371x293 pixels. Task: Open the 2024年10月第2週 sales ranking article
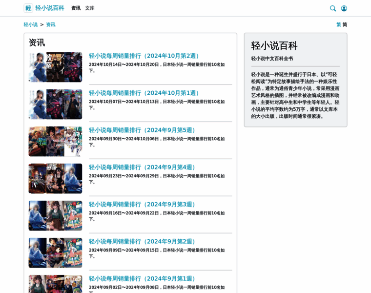point(145,56)
